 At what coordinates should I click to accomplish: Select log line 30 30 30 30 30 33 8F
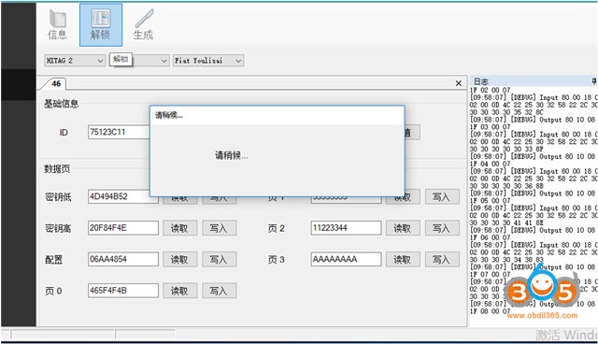click(x=506, y=150)
